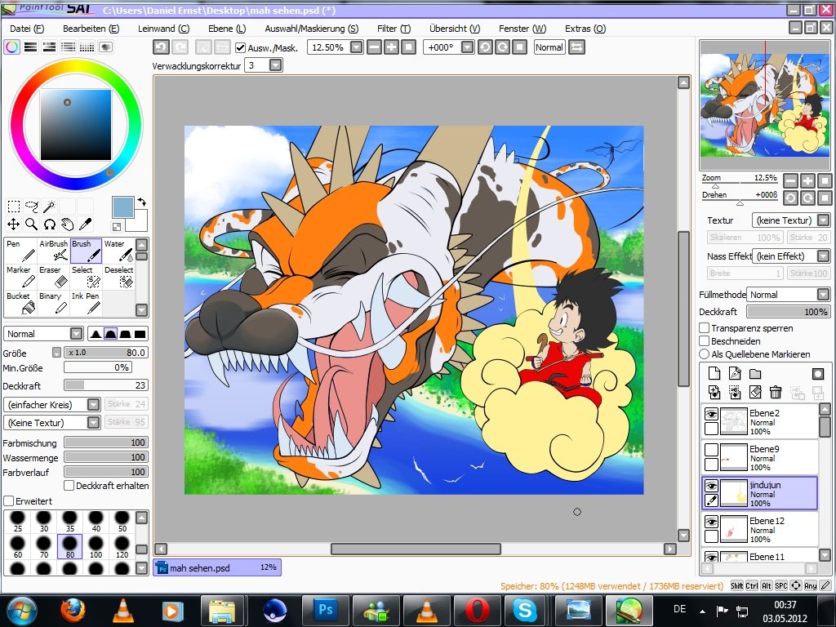Select the mah sehen.psd document tab
The width and height of the screenshot is (836, 627).
[x=217, y=568]
